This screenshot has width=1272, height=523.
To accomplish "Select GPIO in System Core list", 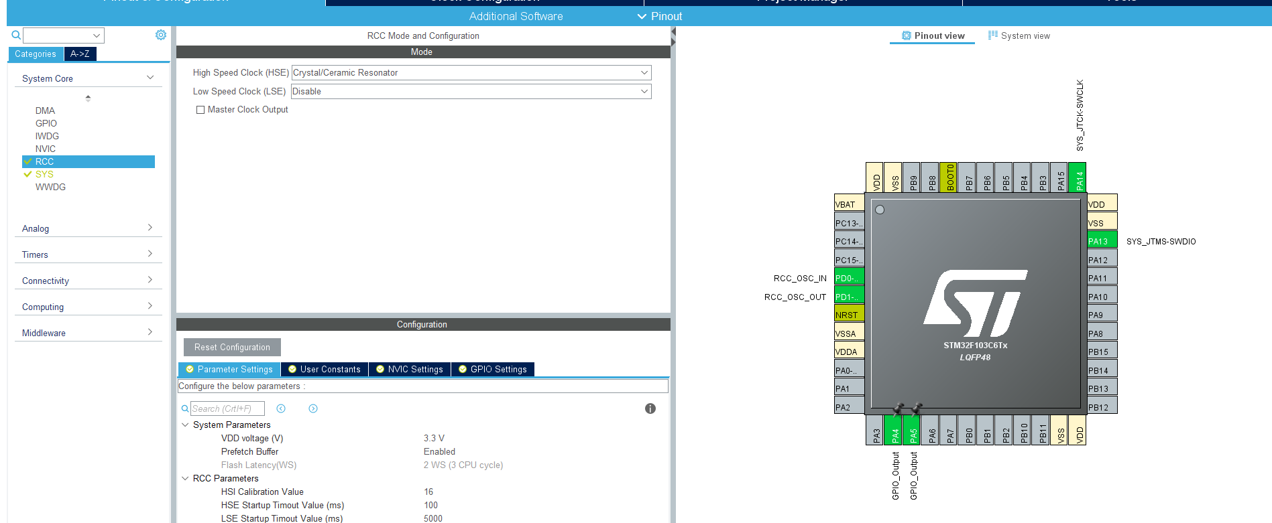I will click(46, 123).
